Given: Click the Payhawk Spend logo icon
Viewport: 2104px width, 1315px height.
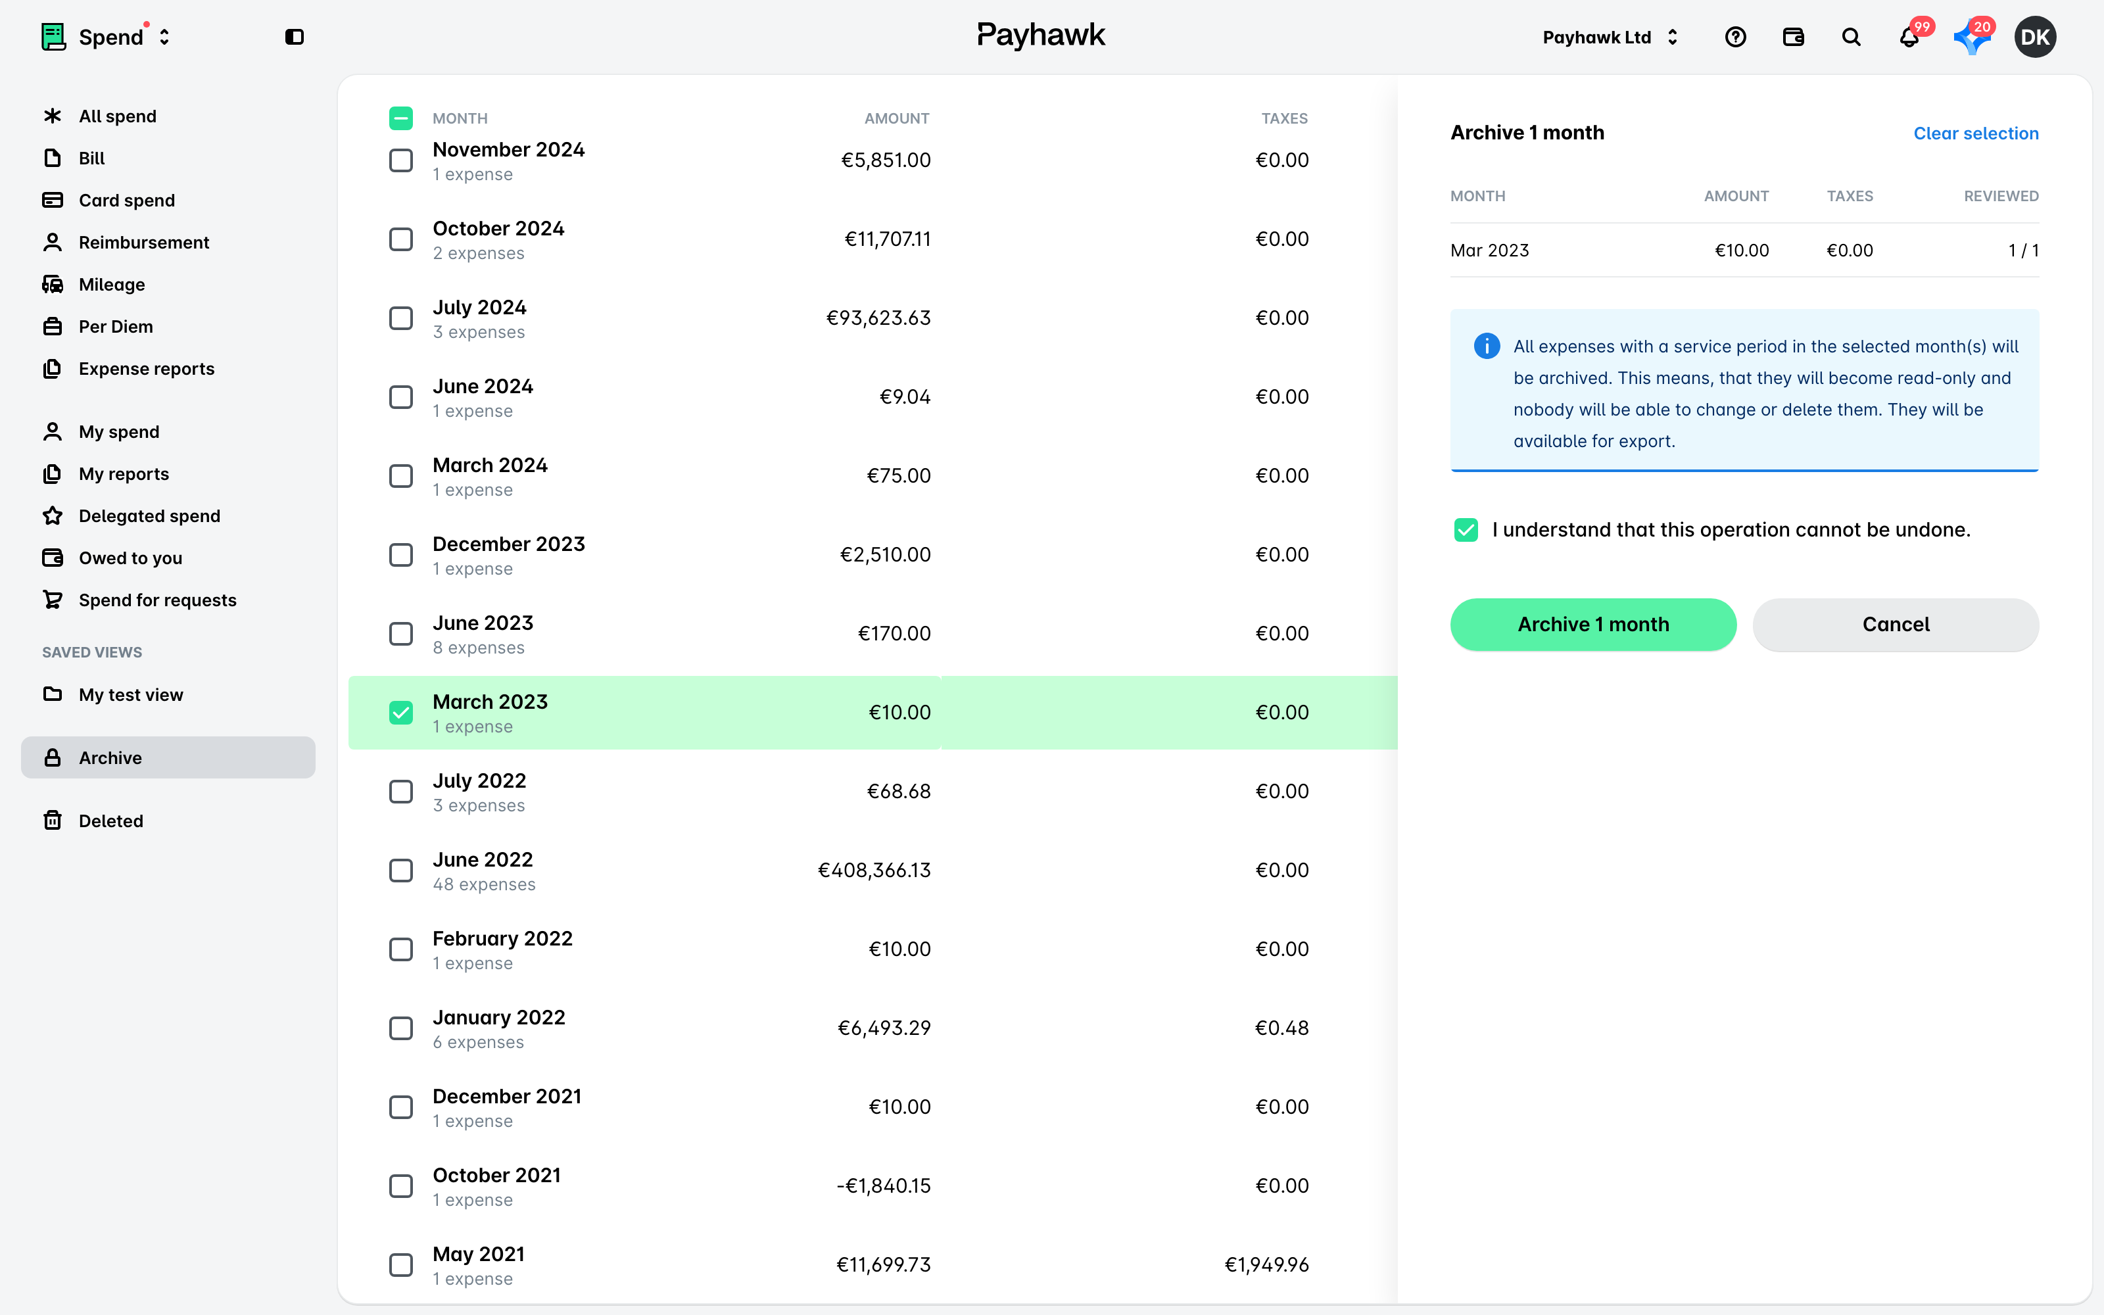Looking at the screenshot, I should point(54,37).
